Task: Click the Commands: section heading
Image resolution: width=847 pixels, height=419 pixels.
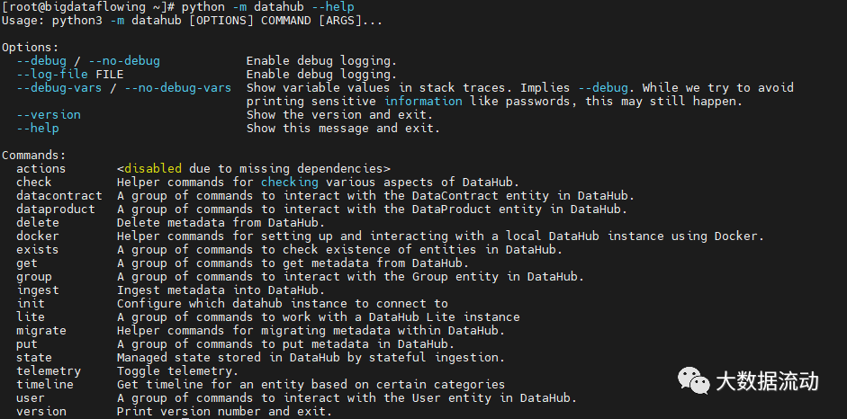Action: (33, 156)
